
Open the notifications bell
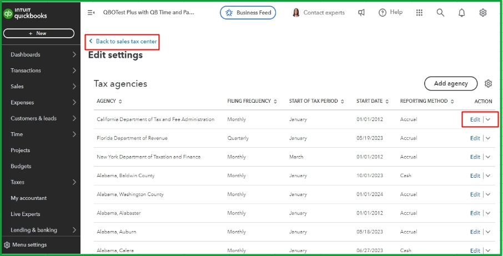click(x=461, y=13)
